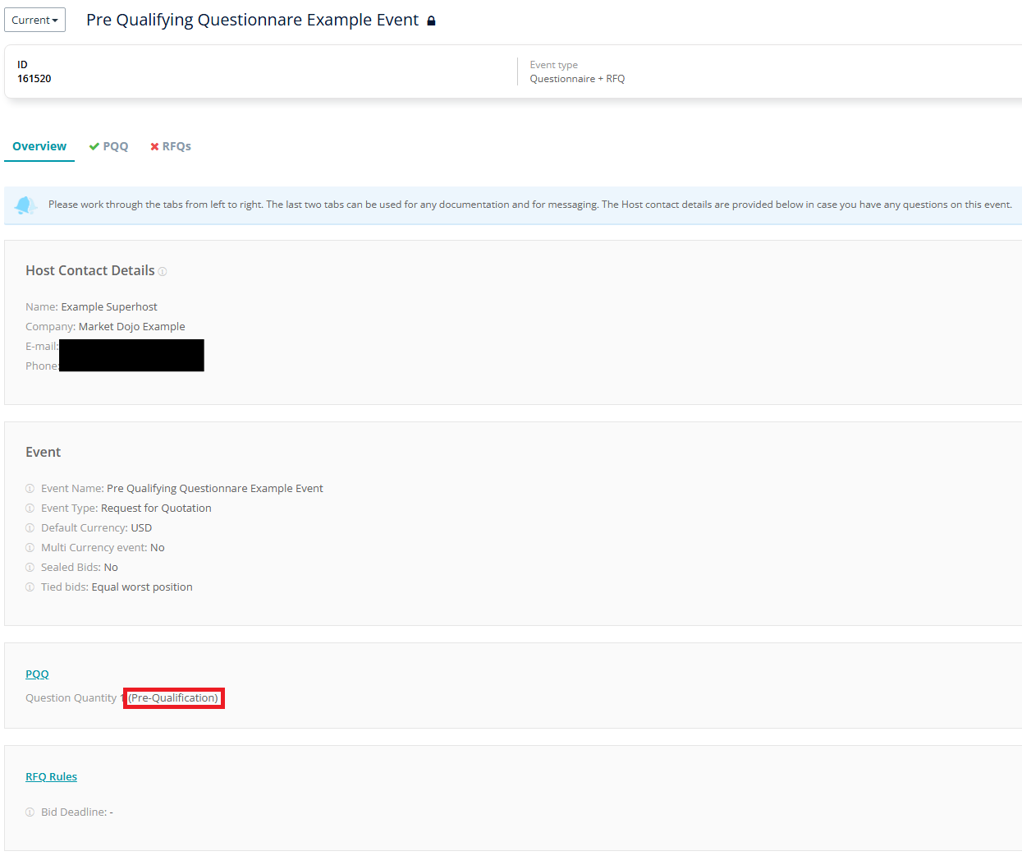Open the underlined PQQ section link
The width and height of the screenshot is (1022, 856).
click(x=37, y=674)
